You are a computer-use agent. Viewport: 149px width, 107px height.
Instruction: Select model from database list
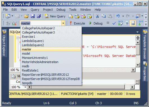(x=51, y=53)
